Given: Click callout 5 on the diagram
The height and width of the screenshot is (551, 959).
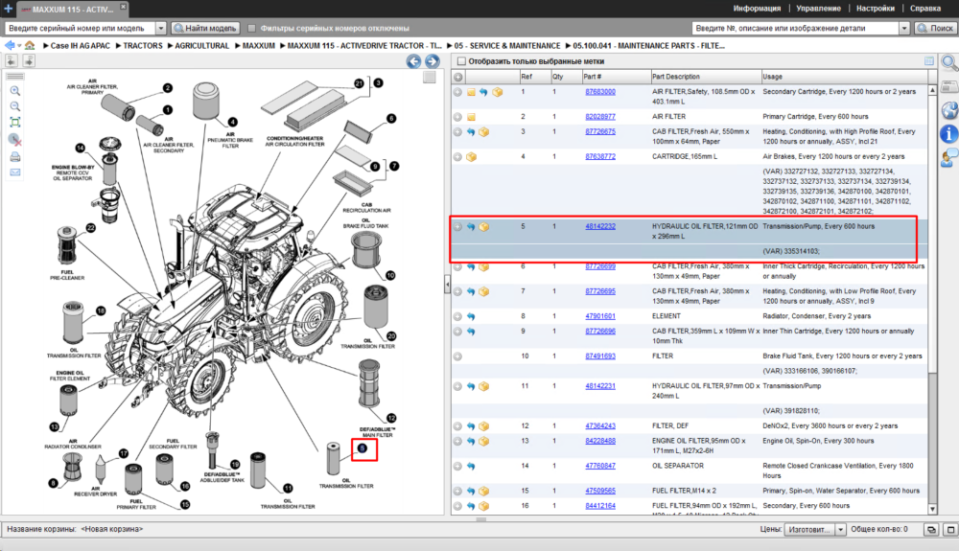Looking at the screenshot, I should pyautogui.click(x=363, y=448).
